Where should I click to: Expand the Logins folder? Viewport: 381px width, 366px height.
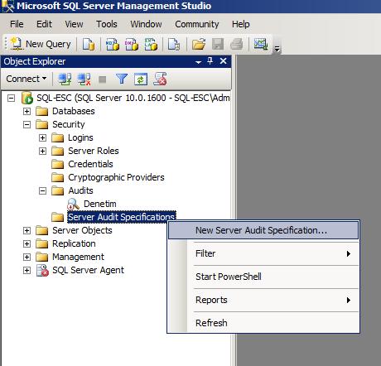[x=42, y=137]
